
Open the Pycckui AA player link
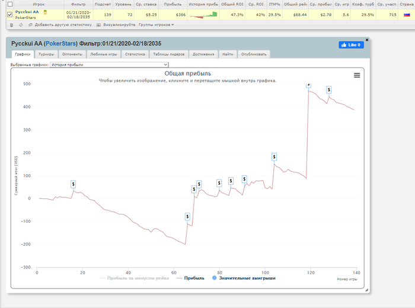pyautogui.click(x=27, y=12)
